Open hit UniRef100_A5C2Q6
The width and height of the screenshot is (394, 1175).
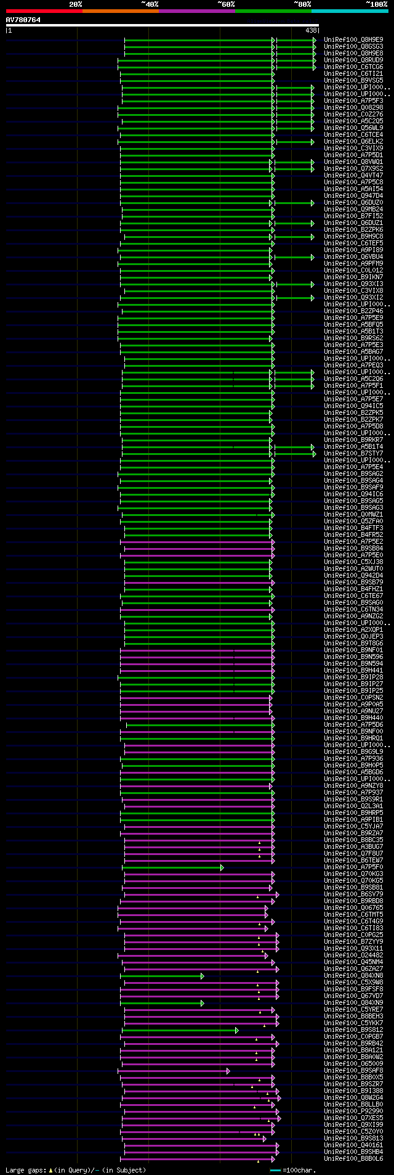pyautogui.click(x=353, y=379)
